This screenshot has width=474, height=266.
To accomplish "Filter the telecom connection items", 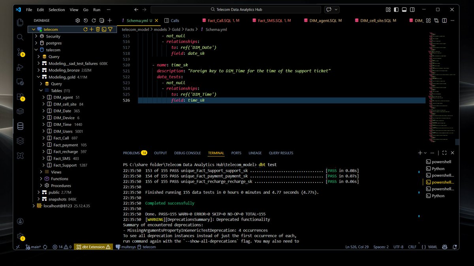I will 110,29.
